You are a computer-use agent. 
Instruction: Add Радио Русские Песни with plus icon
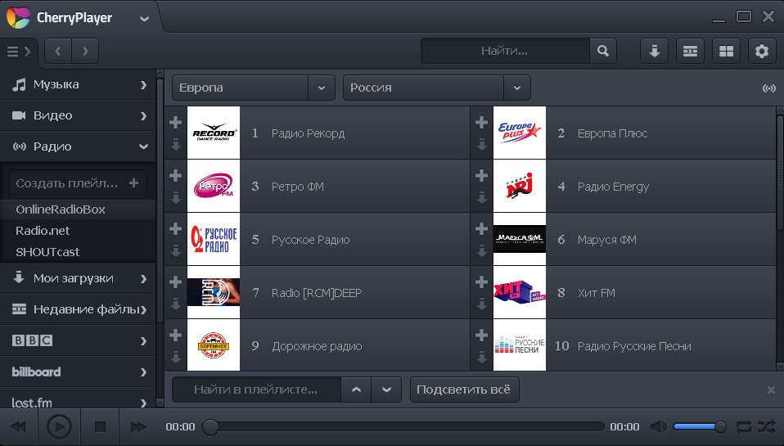(x=481, y=335)
